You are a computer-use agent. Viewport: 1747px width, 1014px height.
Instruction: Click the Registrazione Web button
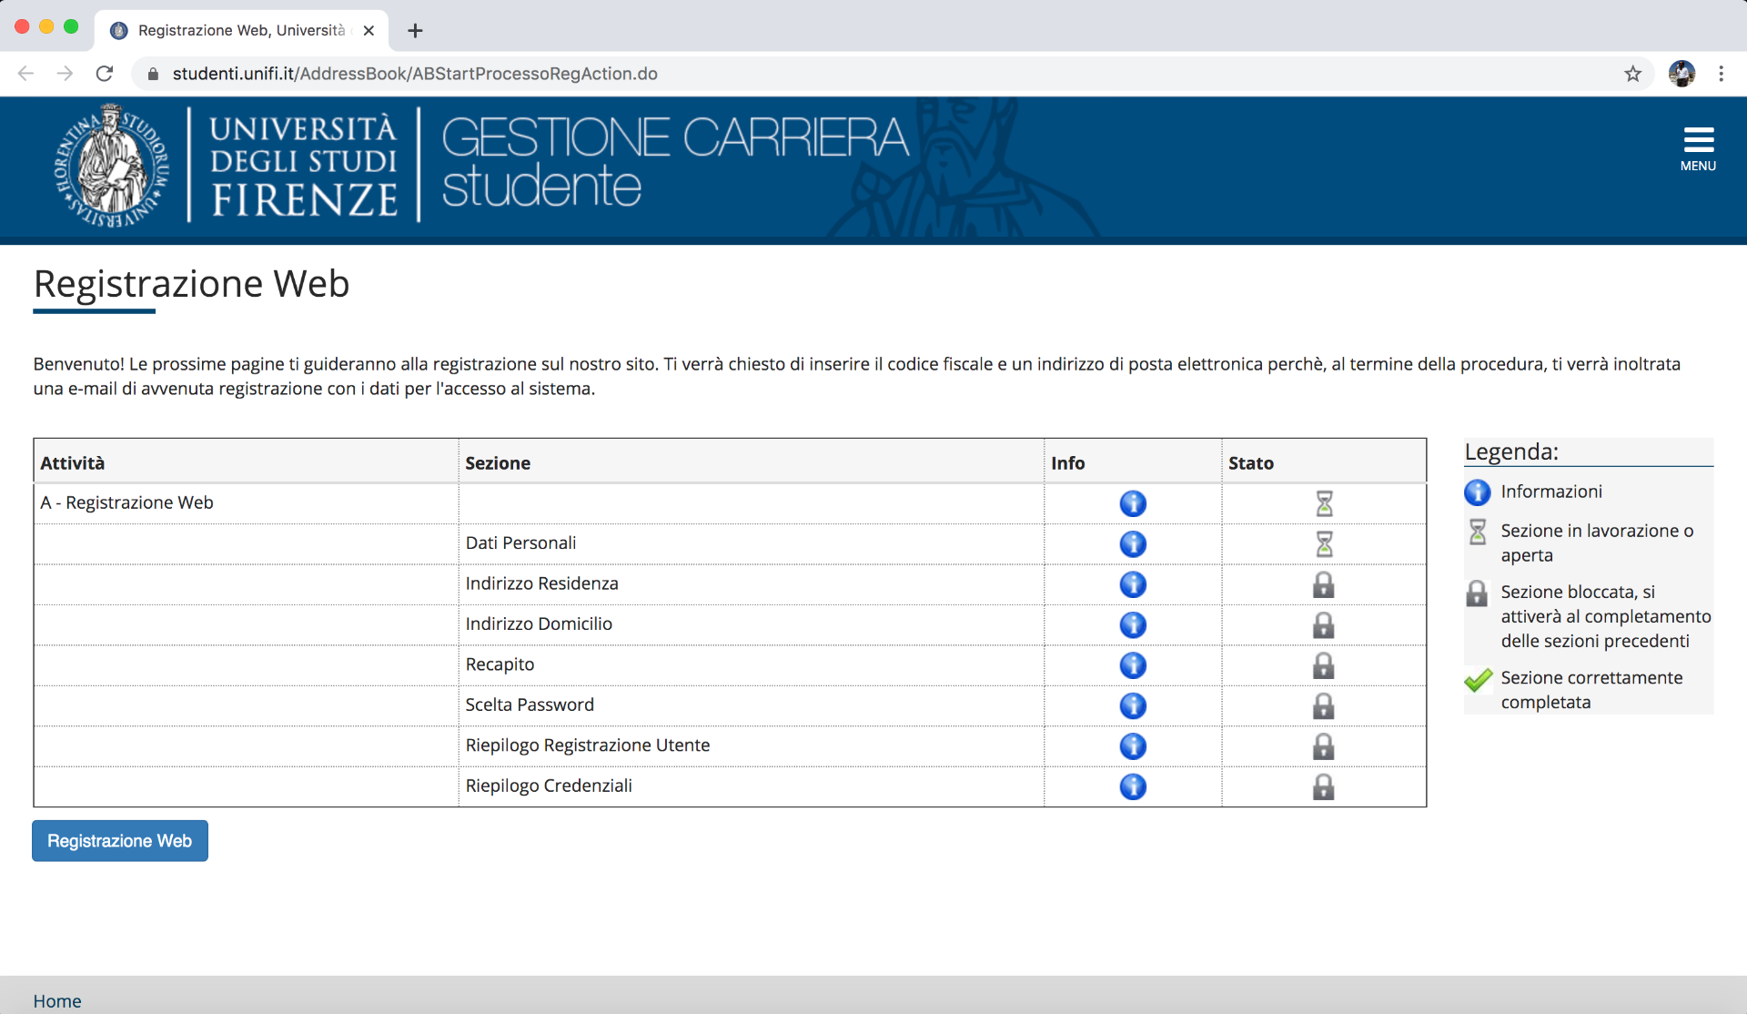(x=120, y=841)
